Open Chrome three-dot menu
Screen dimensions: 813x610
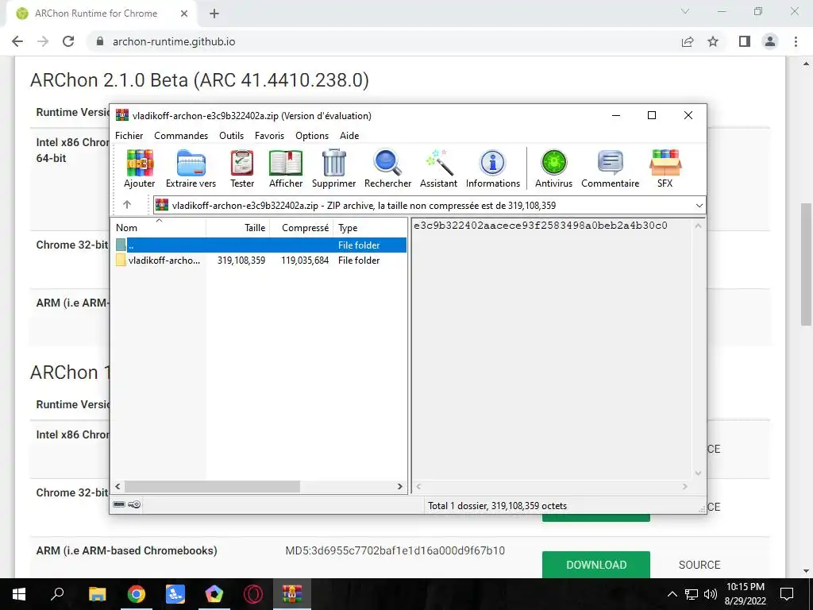796,41
